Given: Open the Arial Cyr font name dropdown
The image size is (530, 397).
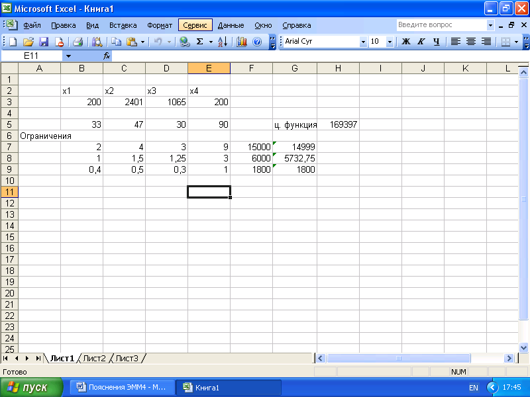Looking at the screenshot, I should tap(363, 42).
